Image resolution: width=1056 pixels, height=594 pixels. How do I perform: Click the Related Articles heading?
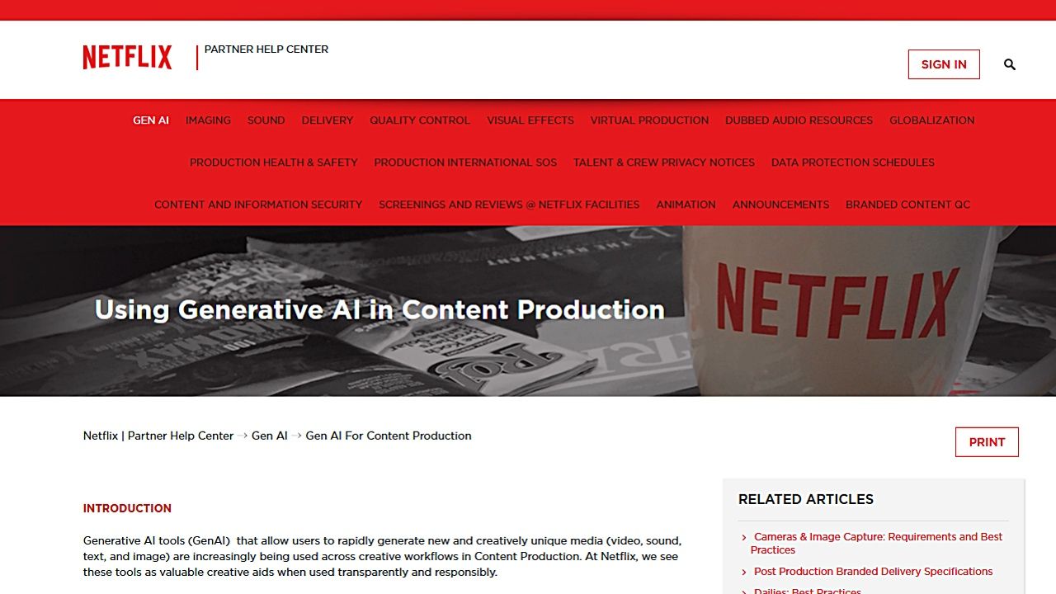click(805, 499)
